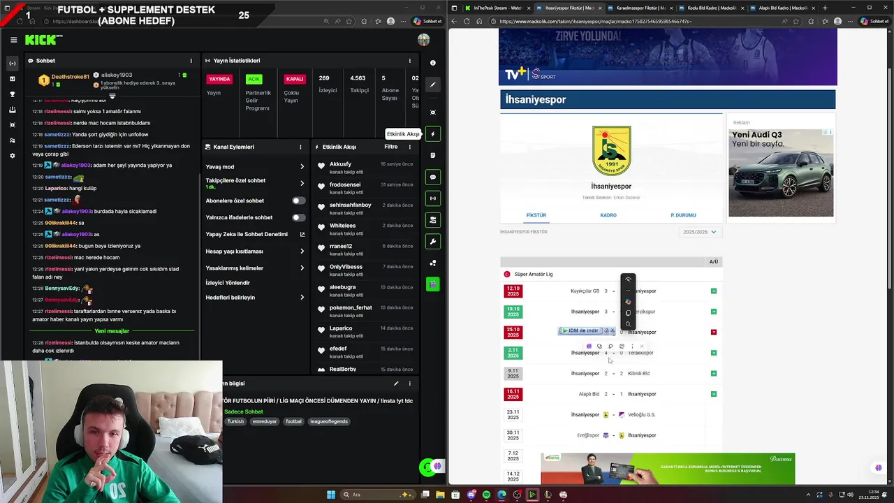Click Yeni mesajlar divider to jump to new chat
Image resolution: width=894 pixels, height=503 pixels.
pos(112,331)
